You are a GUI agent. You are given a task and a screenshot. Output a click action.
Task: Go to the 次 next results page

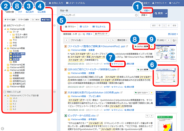(169, 26)
